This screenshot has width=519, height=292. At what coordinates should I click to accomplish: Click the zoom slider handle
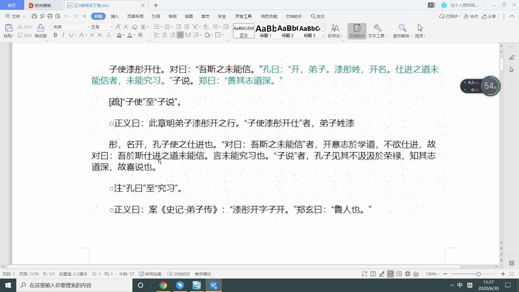(478, 274)
